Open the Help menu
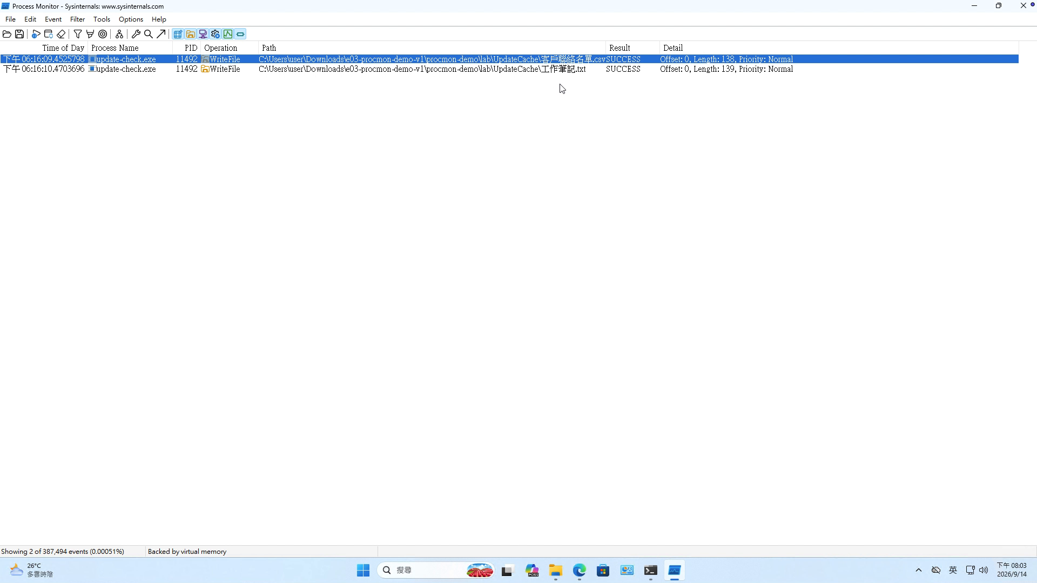Viewport: 1037px width, 583px height. (x=159, y=19)
